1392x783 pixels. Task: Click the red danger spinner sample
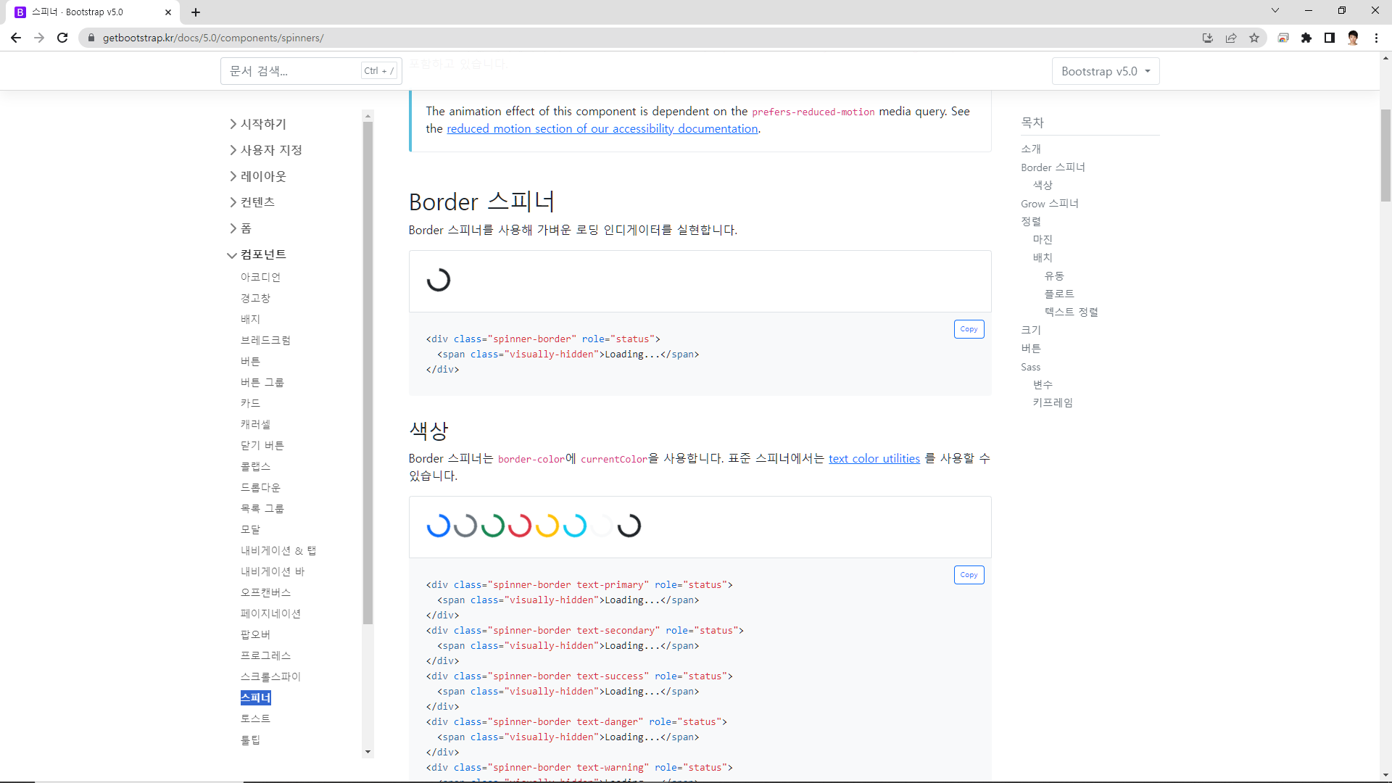(x=520, y=526)
